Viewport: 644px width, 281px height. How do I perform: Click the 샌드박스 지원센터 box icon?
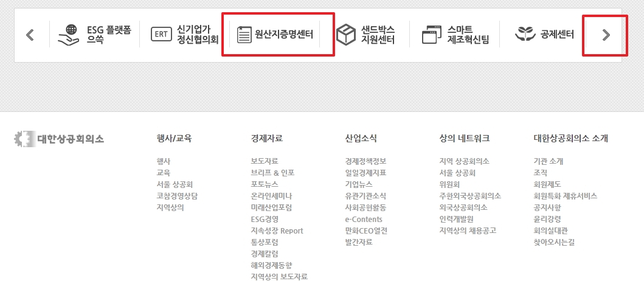346,35
